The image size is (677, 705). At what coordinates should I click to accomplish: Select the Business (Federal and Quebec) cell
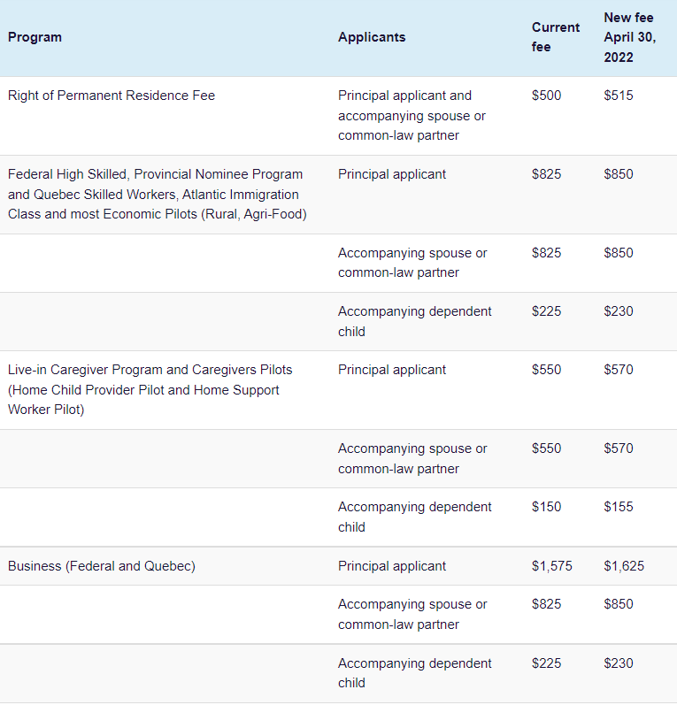pos(102,566)
